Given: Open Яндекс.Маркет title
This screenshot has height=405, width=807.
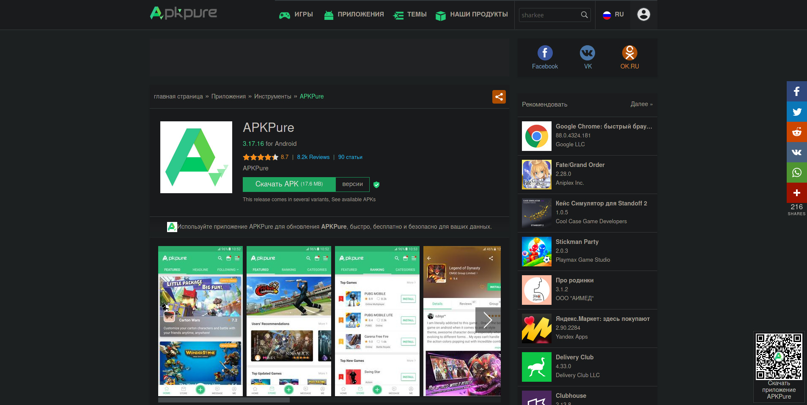Looking at the screenshot, I should tap(603, 319).
